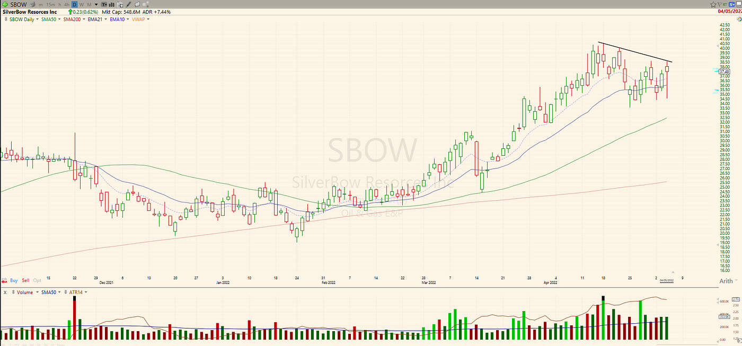Click the green plus add-chart icon
Screen dimensions: 742x346
pyautogui.click(x=5, y=4)
